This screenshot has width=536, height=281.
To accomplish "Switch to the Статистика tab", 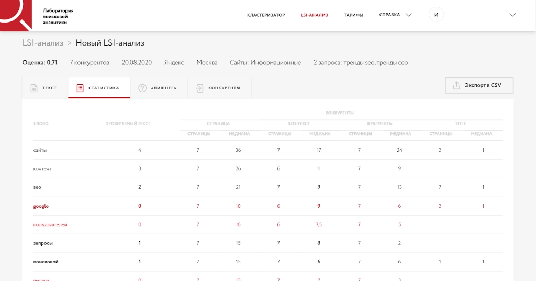I will click(99, 88).
